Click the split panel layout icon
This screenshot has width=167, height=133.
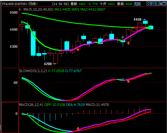tap(158, 4)
